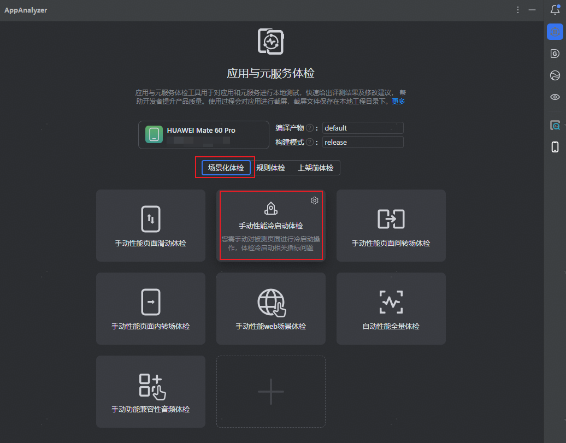Open the G icon sidebar panel
The height and width of the screenshot is (443, 566).
tap(555, 54)
